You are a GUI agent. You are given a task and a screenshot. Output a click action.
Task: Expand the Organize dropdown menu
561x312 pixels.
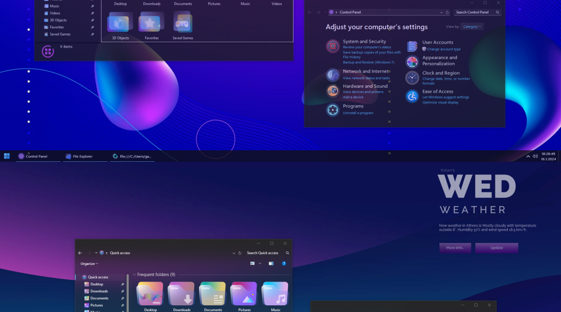(89, 264)
